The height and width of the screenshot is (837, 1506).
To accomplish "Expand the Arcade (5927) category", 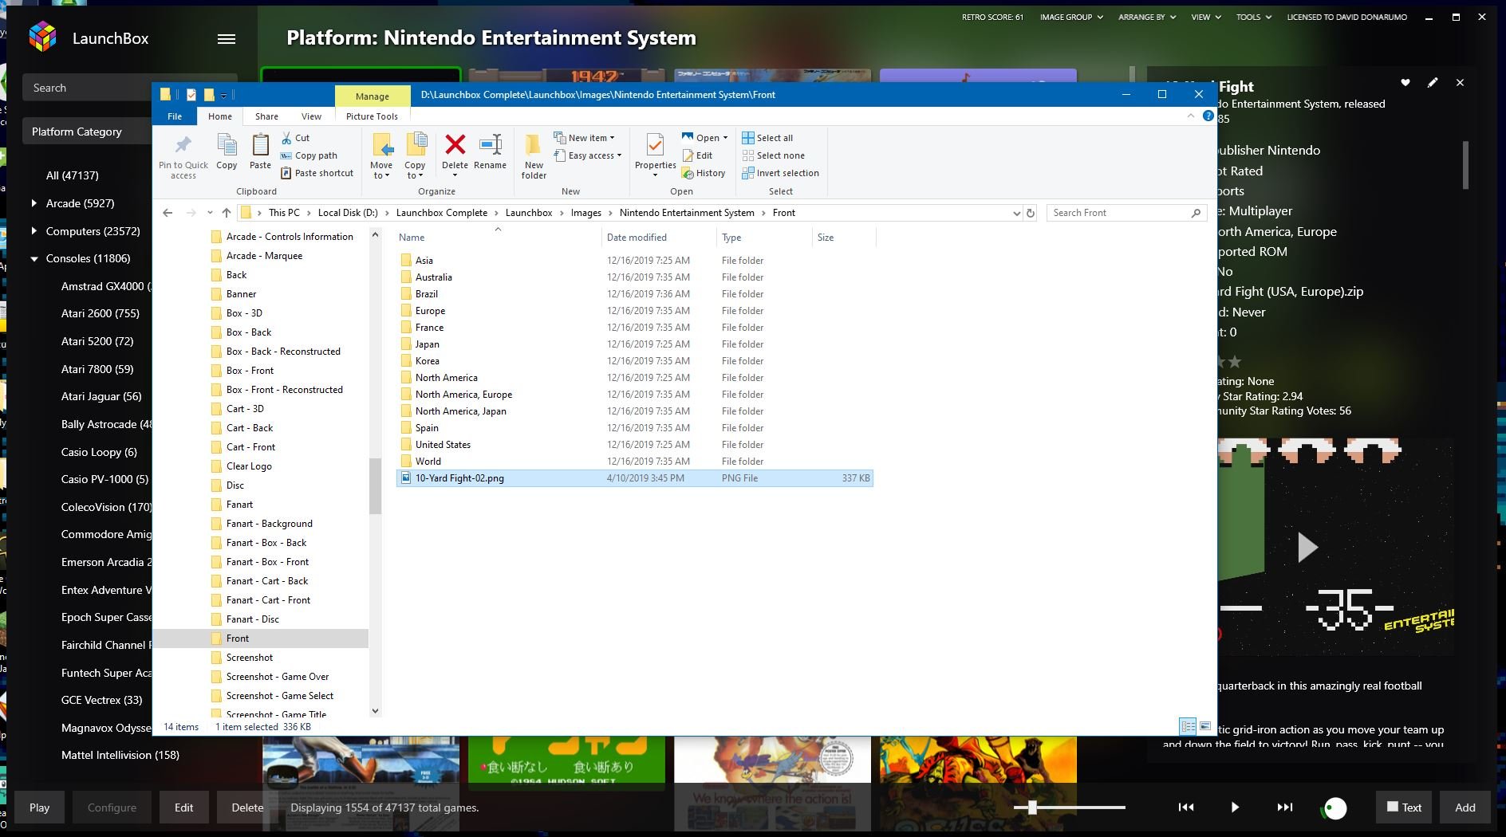I will coord(34,203).
